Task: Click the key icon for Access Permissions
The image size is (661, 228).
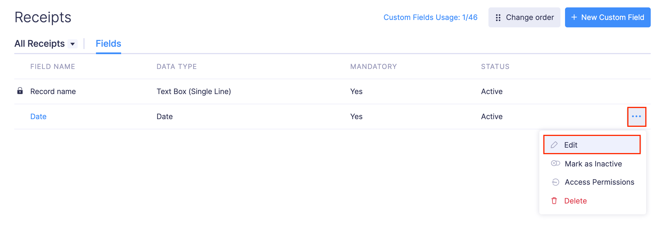Action: 555,182
